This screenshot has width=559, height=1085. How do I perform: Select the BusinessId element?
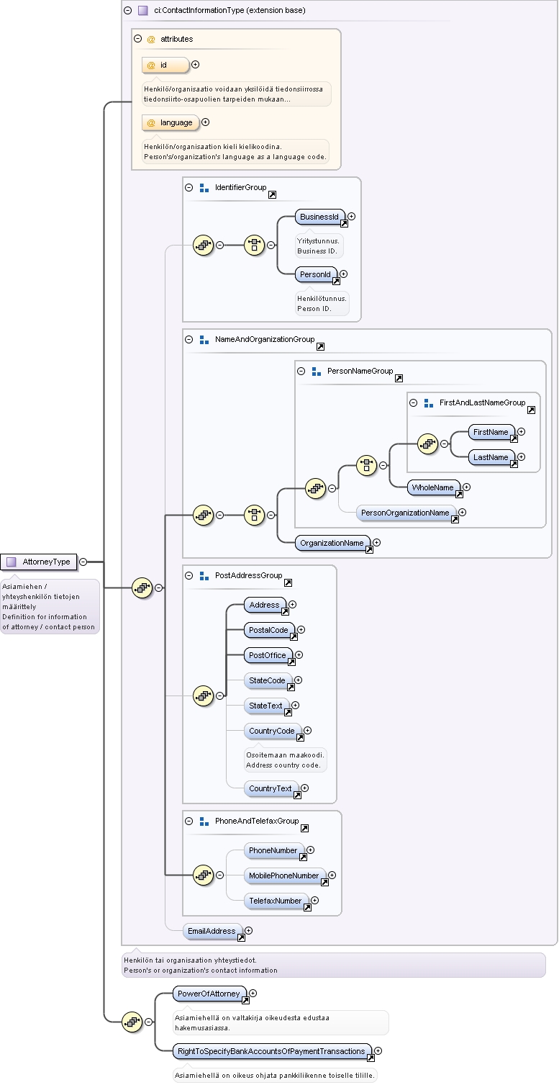pyautogui.click(x=320, y=217)
